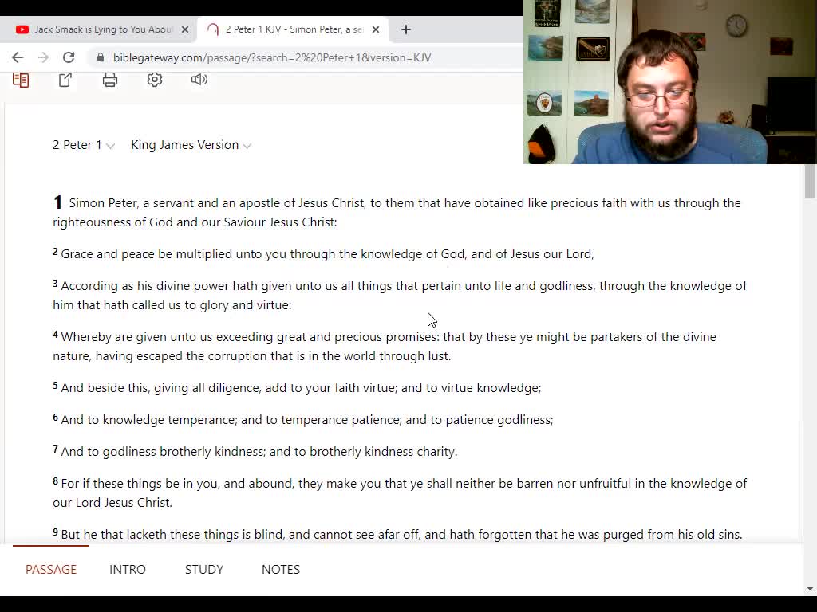The image size is (817, 612).
Task: Click the site lock icon
Action: (x=101, y=57)
